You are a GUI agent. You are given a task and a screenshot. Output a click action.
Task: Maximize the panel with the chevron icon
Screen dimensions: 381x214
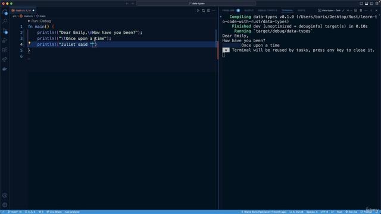click(x=371, y=11)
